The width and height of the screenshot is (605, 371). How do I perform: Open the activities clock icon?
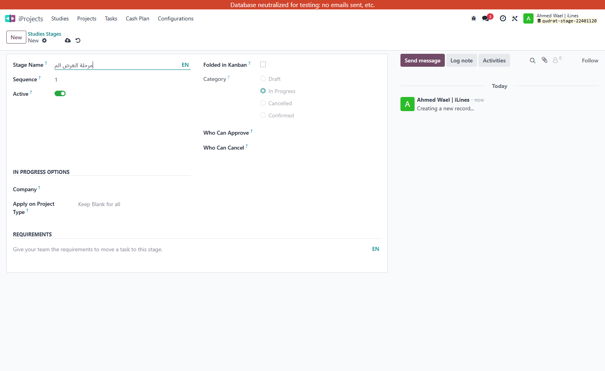pos(503,18)
